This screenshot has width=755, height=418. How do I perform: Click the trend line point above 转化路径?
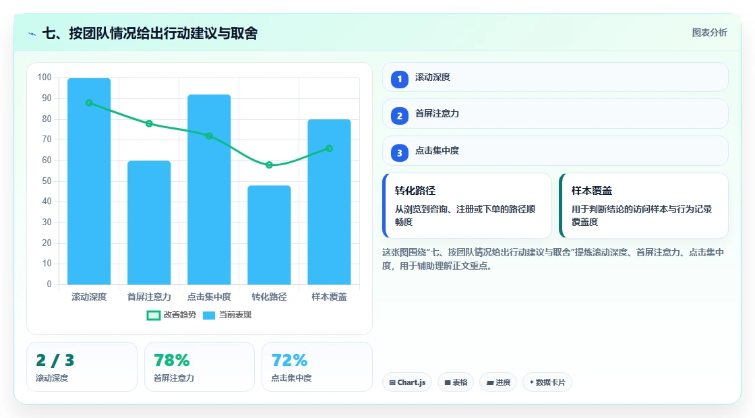(269, 165)
